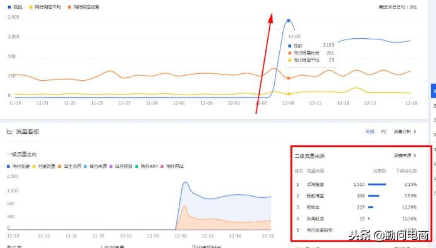
Task: Click the chevron after 流量分析
Action: pos(415,132)
